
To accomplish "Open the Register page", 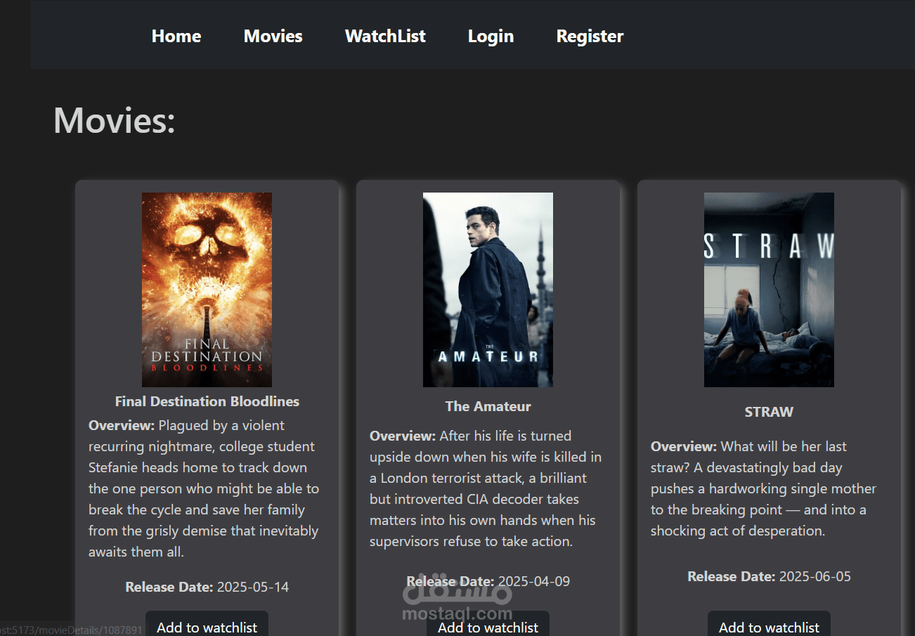I will [x=590, y=36].
